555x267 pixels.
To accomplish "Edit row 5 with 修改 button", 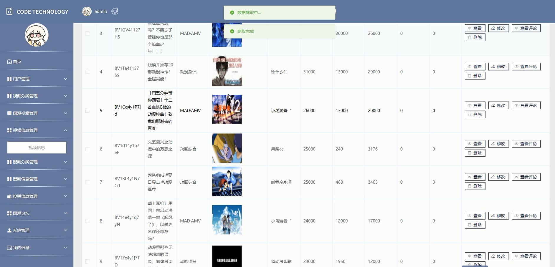I will click(498, 105).
